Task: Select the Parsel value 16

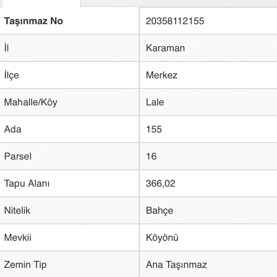Action: point(151,156)
